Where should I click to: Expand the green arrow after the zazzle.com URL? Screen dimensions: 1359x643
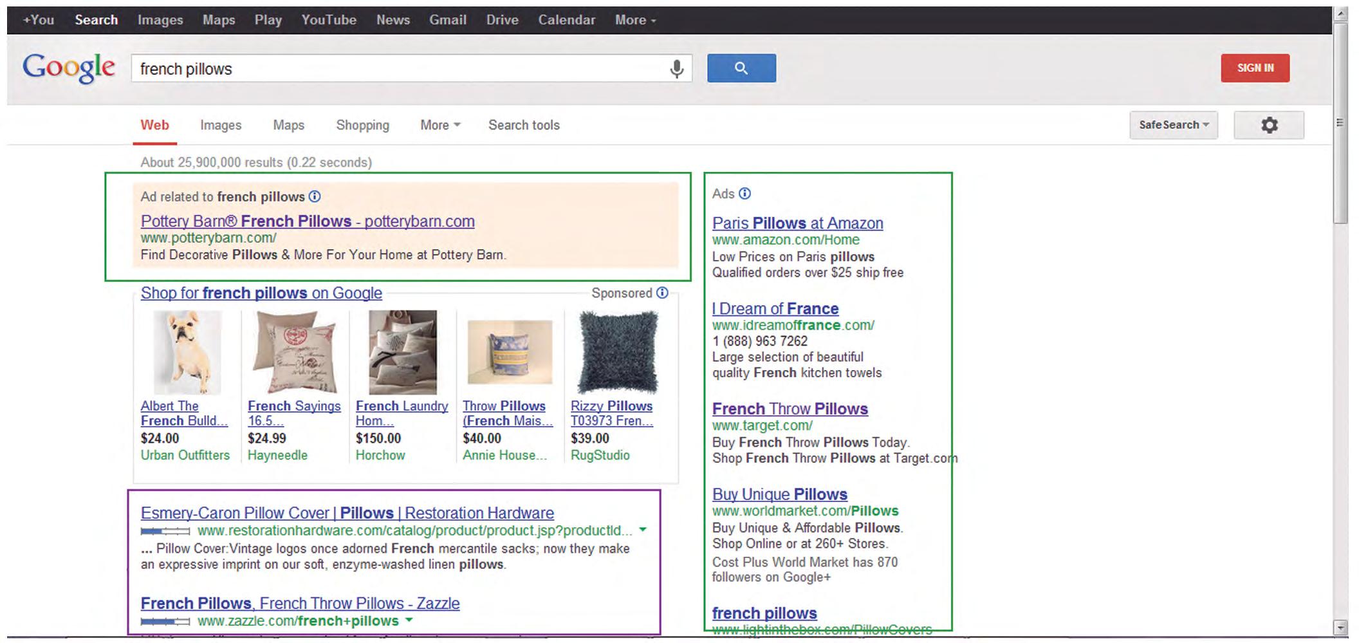click(409, 620)
